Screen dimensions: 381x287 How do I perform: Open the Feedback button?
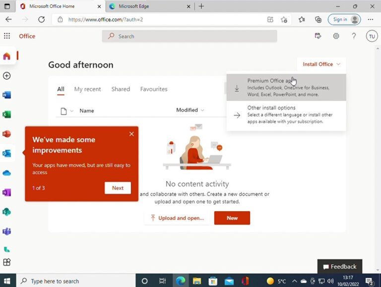(x=340, y=267)
